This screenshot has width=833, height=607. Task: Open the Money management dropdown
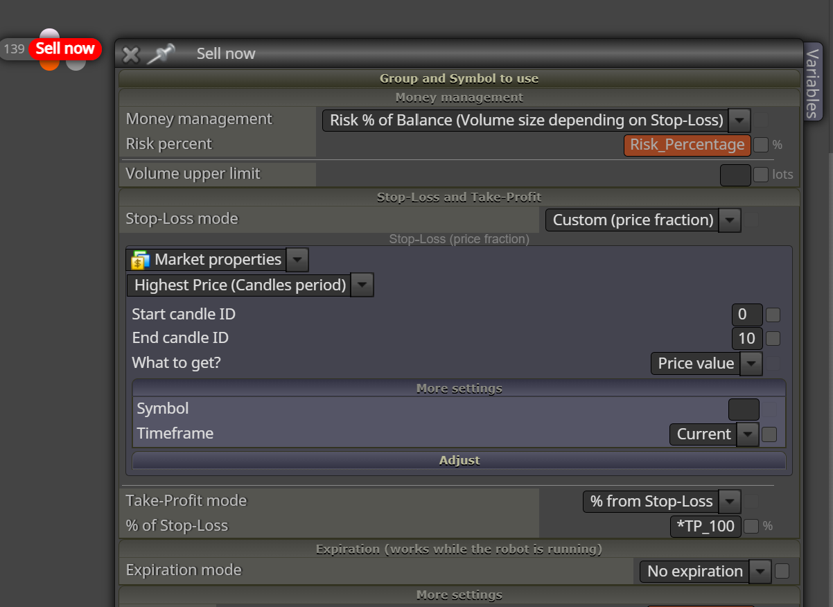[x=536, y=121]
